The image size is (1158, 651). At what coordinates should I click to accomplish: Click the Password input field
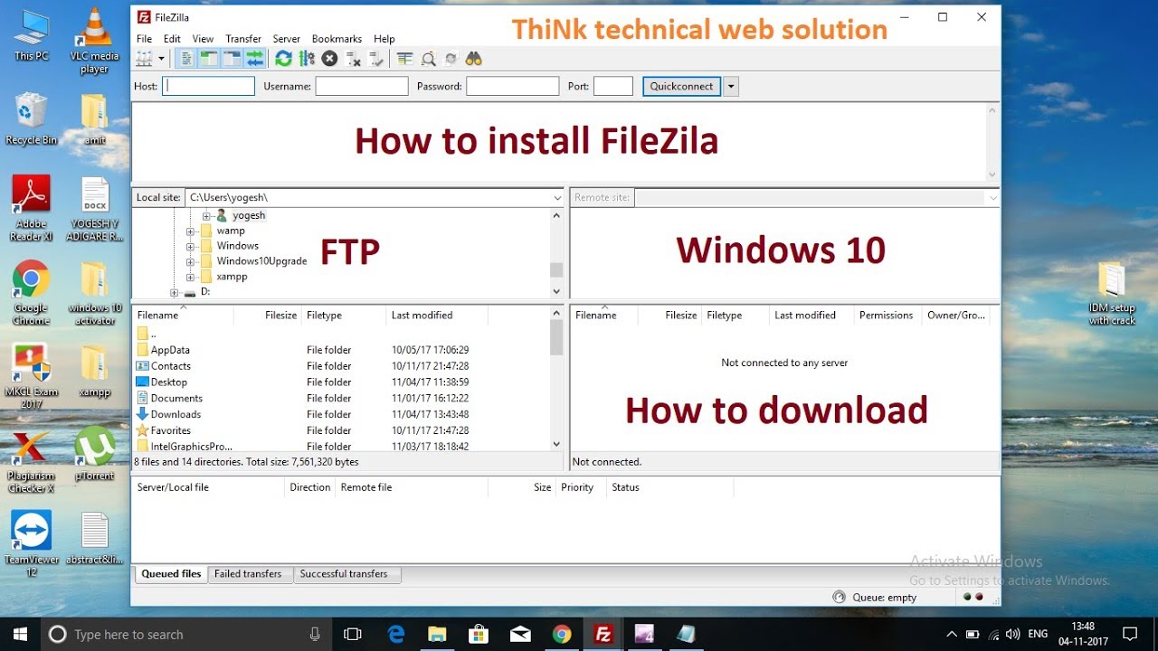[x=513, y=86]
